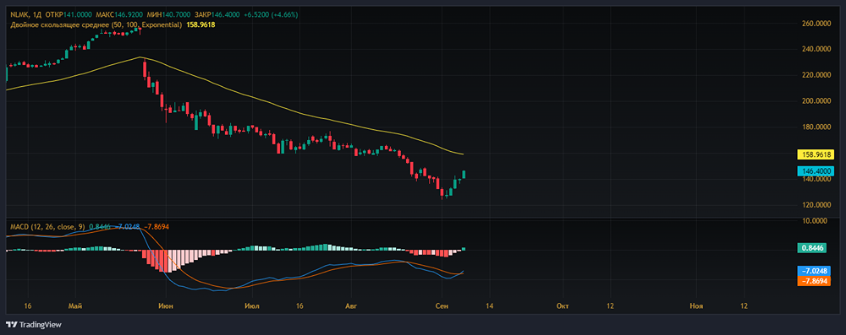Click the Сен label on time axis

442,306
